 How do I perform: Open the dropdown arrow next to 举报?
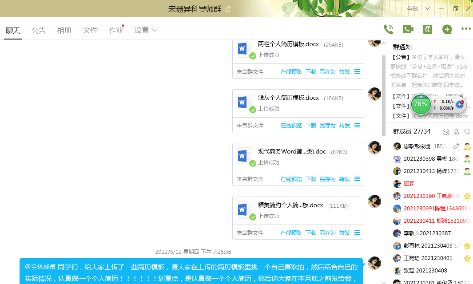[x=427, y=8]
